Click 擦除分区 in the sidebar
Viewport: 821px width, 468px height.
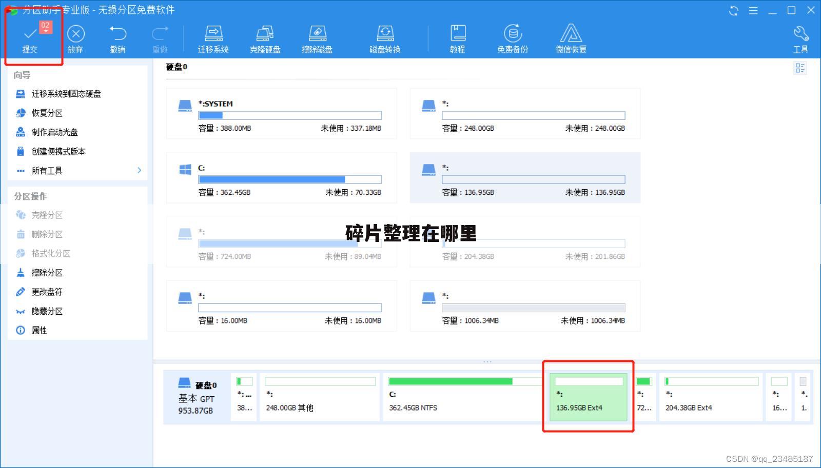click(x=47, y=273)
